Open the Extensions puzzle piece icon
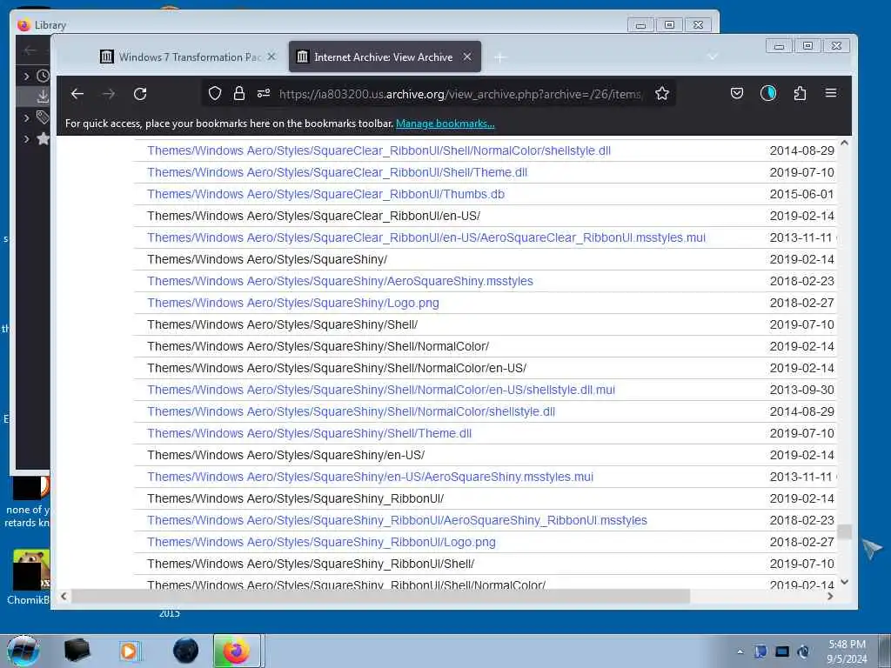The image size is (891, 668). pyautogui.click(x=801, y=93)
